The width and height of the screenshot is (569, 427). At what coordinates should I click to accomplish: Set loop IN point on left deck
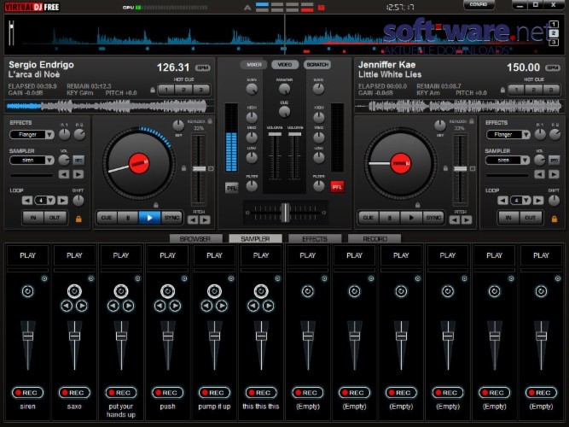pyautogui.click(x=33, y=218)
